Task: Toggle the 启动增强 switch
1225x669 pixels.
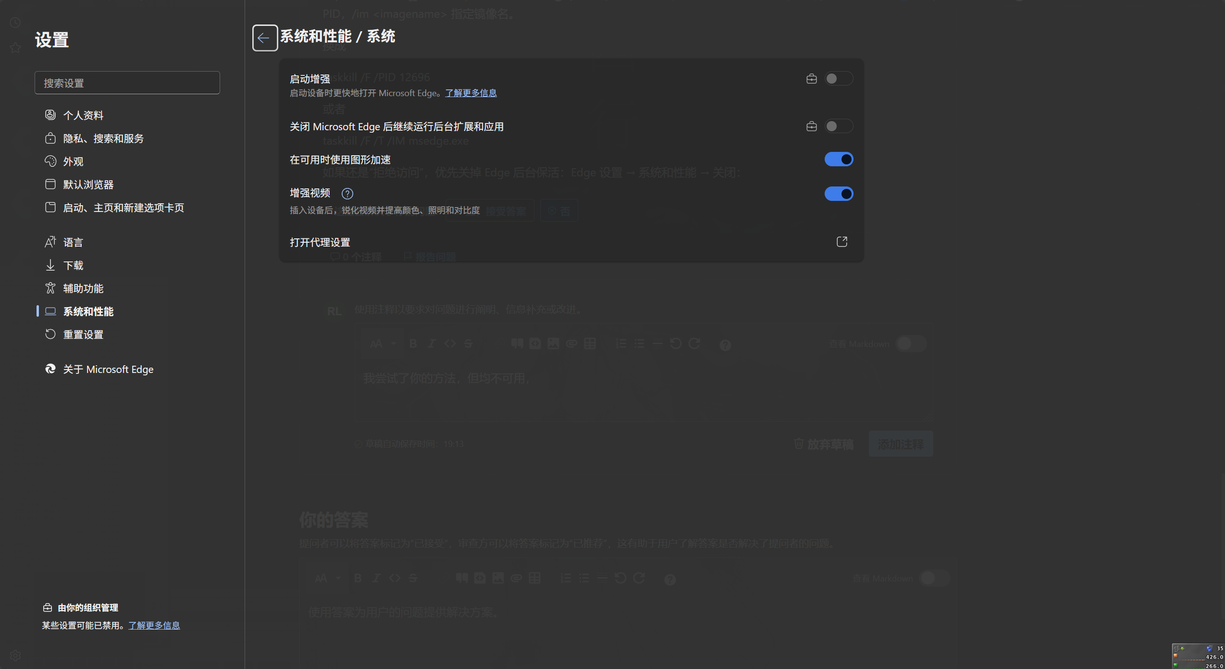Action: pos(839,78)
